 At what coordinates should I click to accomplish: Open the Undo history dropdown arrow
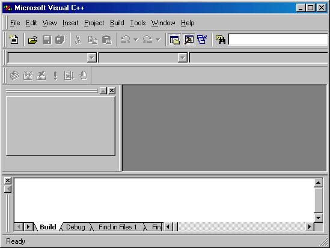pos(136,39)
